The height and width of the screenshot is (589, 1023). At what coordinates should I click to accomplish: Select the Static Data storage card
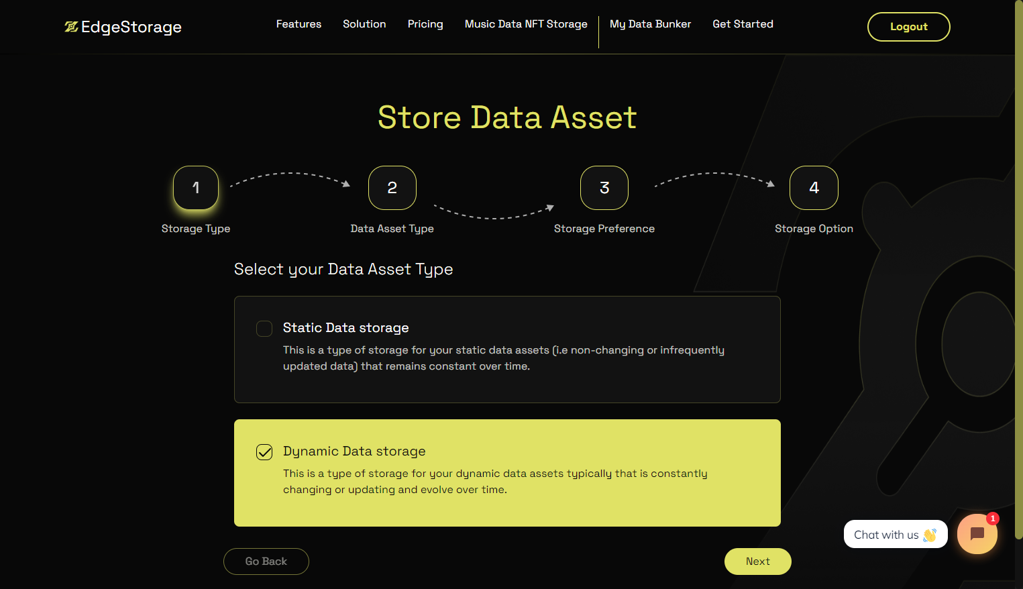pos(507,350)
